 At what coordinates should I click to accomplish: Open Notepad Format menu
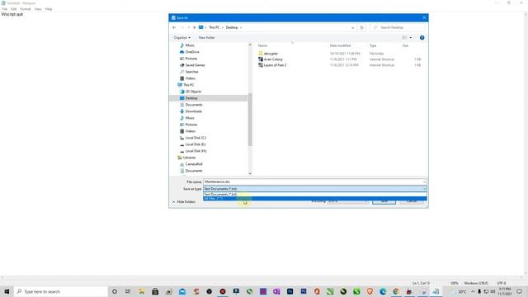pos(26,9)
